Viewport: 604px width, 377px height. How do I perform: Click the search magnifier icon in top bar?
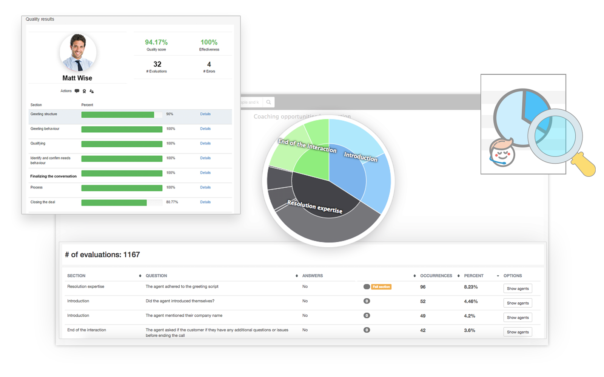tap(268, 102)
